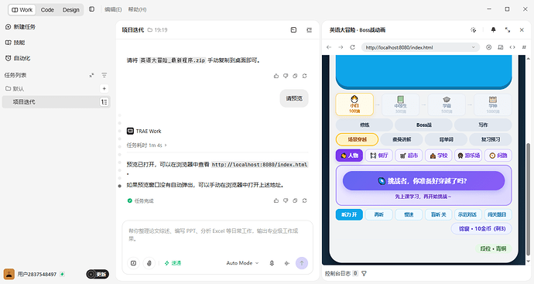
Task: Select the 超市 scene chip
Action: point(409,156)
